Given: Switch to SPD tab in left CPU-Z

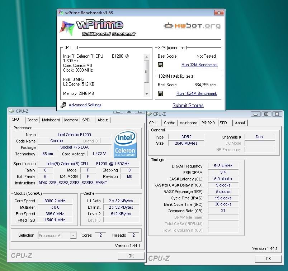Looking at the screenshot, I should click(x=86, y=120).
